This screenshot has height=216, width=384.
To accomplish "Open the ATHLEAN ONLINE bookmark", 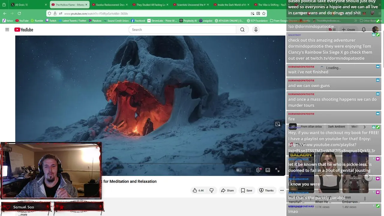I will tap(229, 21).
